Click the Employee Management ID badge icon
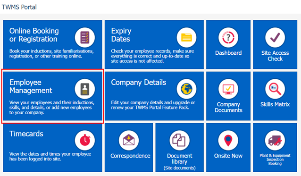The height and width of the screenshot is (176, 301). [84, 89]
